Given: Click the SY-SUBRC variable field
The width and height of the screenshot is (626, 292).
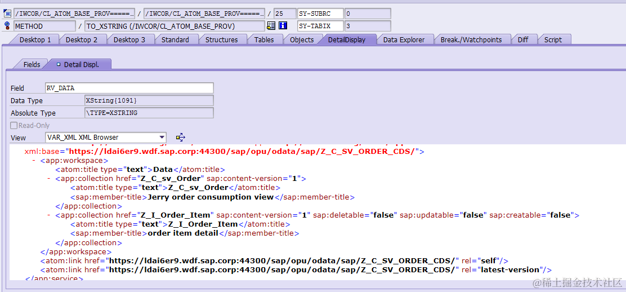Looking at the screenshot, I should tap(320, 14).
